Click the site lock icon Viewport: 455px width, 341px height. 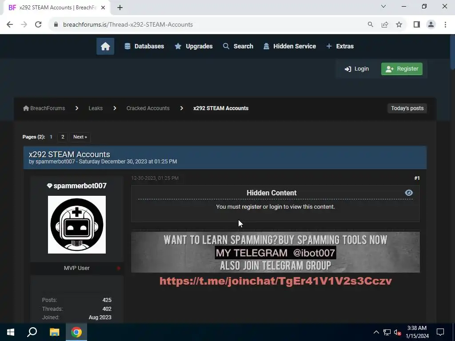56,24
